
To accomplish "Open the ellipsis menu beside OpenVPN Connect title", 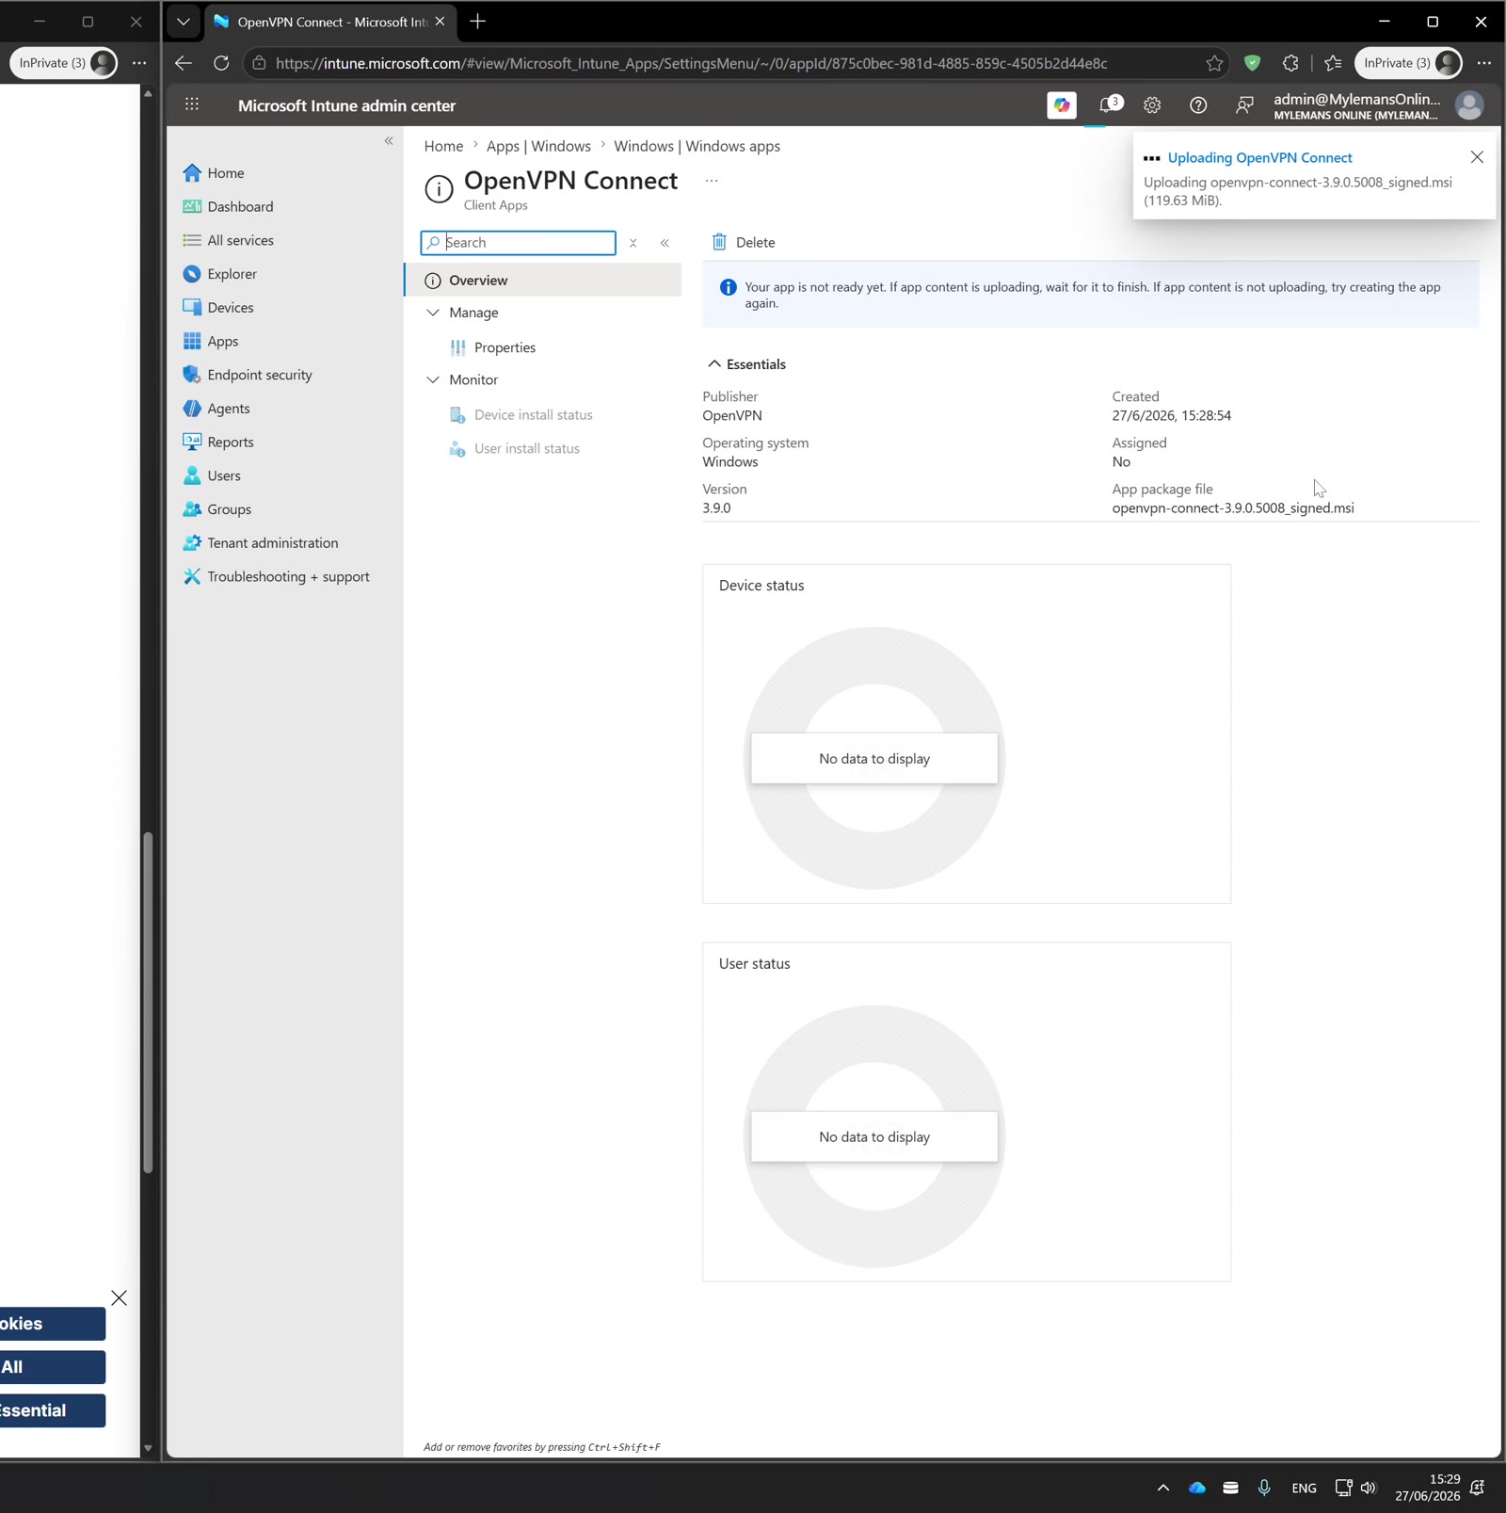I will click(x=712, y=181).
